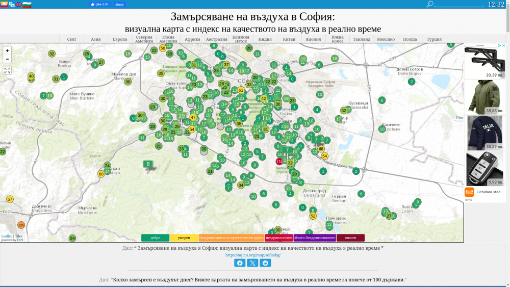Click the magnifier search icon

(x=430, y=4)
